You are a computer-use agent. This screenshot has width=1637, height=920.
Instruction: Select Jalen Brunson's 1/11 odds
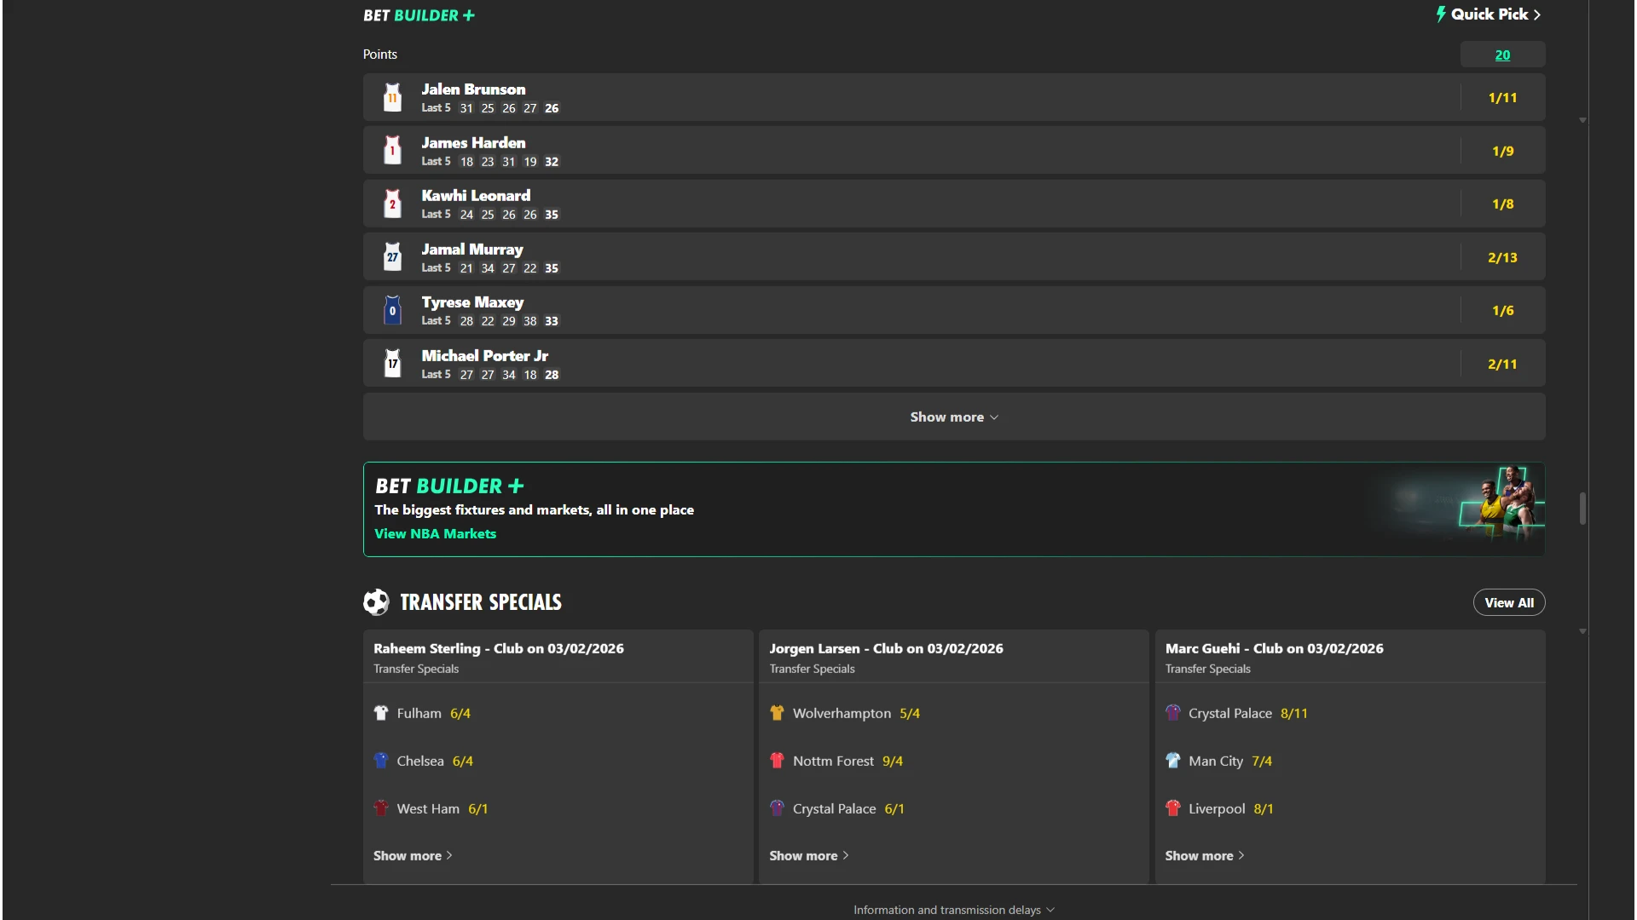[x=1502, y=97]
